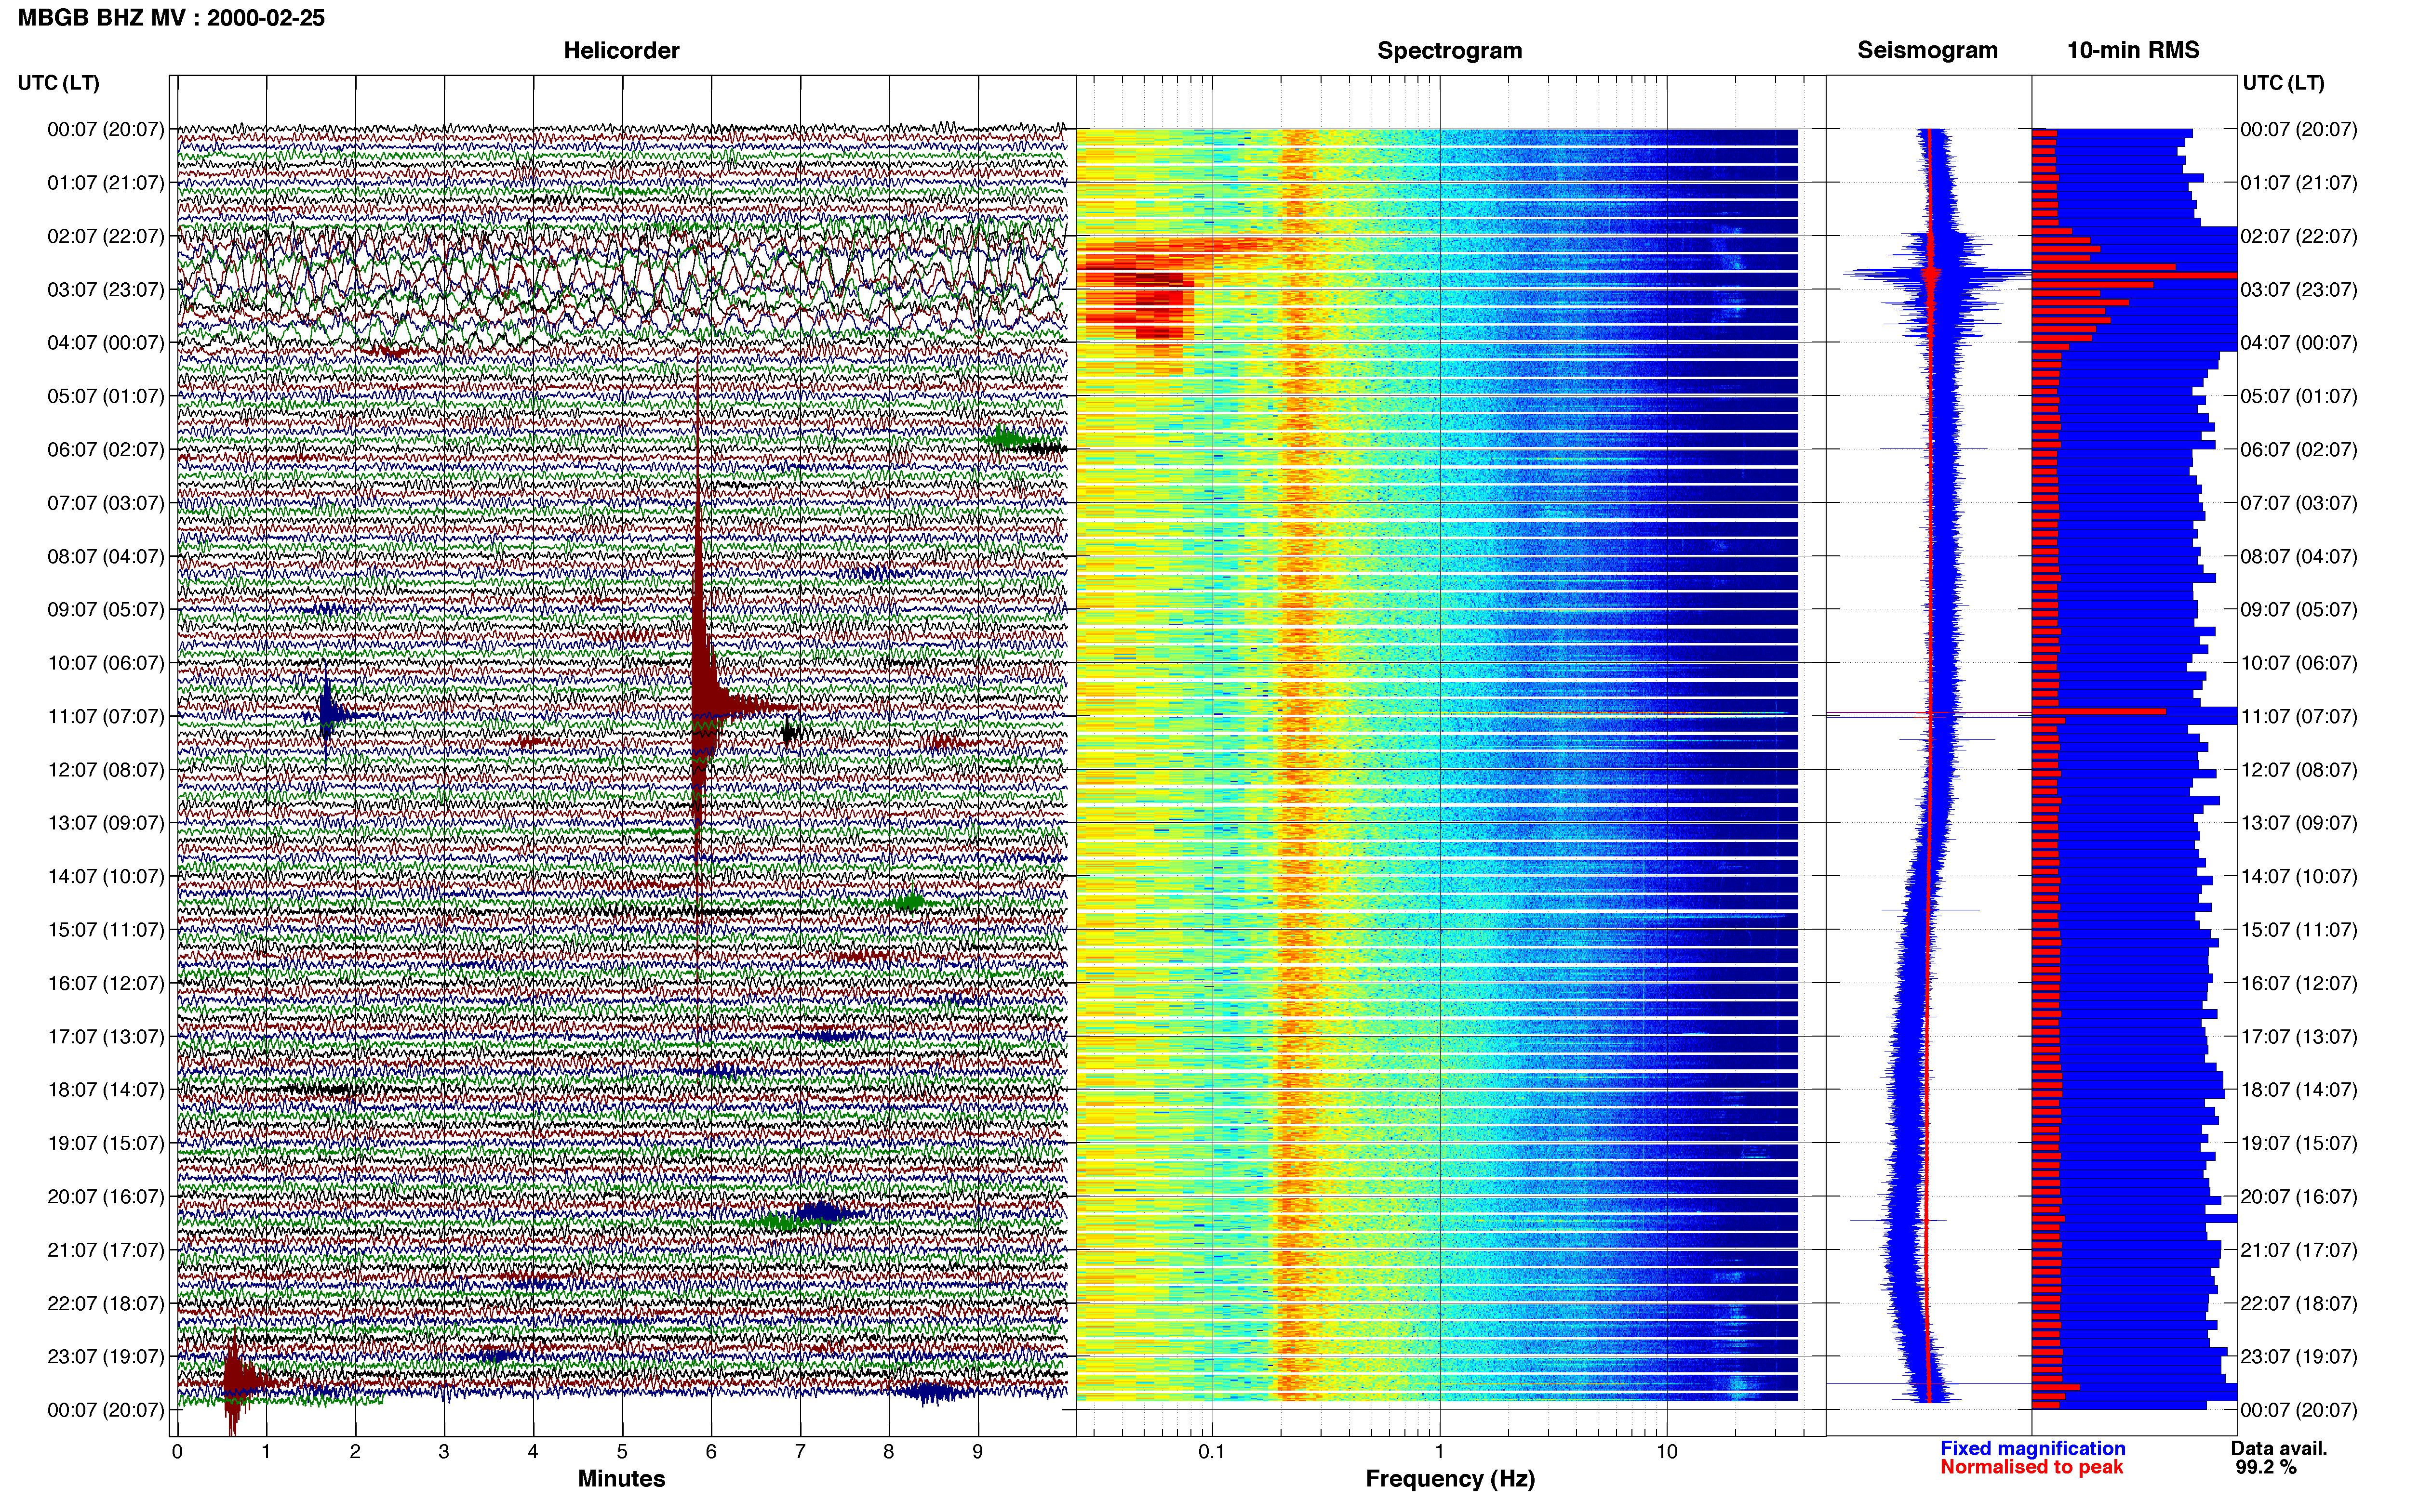Click the 'Normalised to peak' legend text
The image size is (2419, 1512).
tap(2032, 1467)
